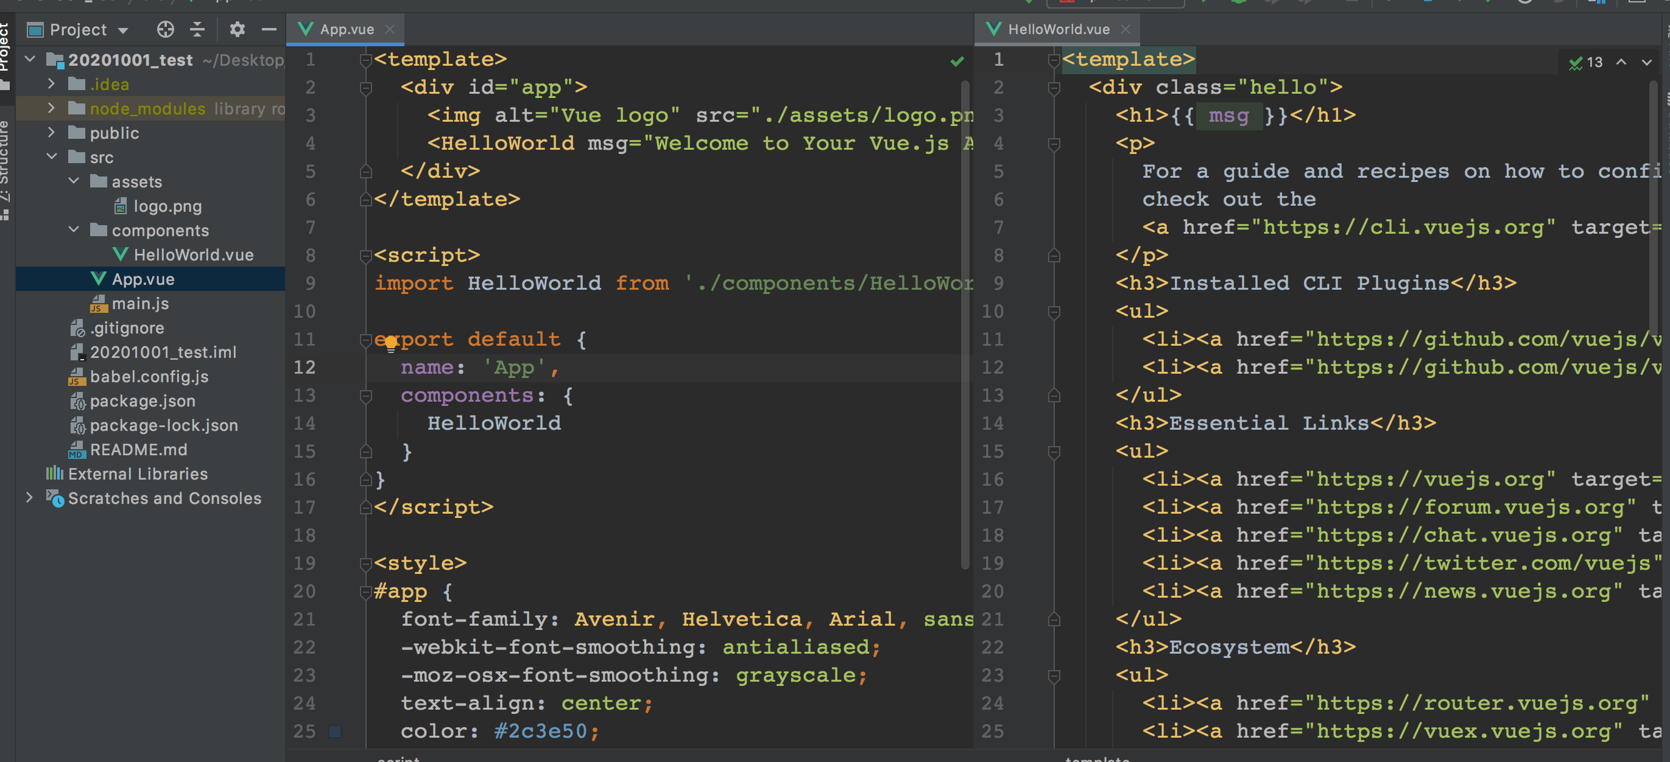Click the collapse all icon in Project panel

197,29
